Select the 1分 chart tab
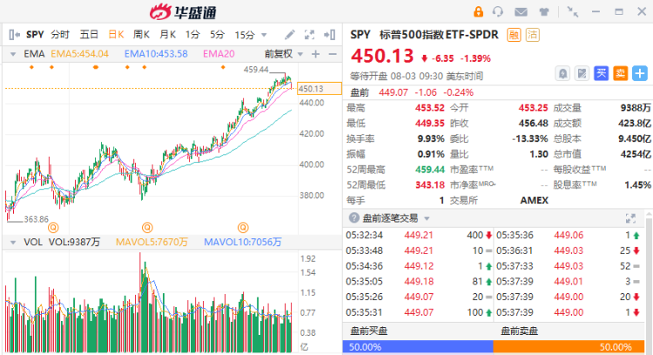The image size is (653, 355). click(x=192, y=35)
